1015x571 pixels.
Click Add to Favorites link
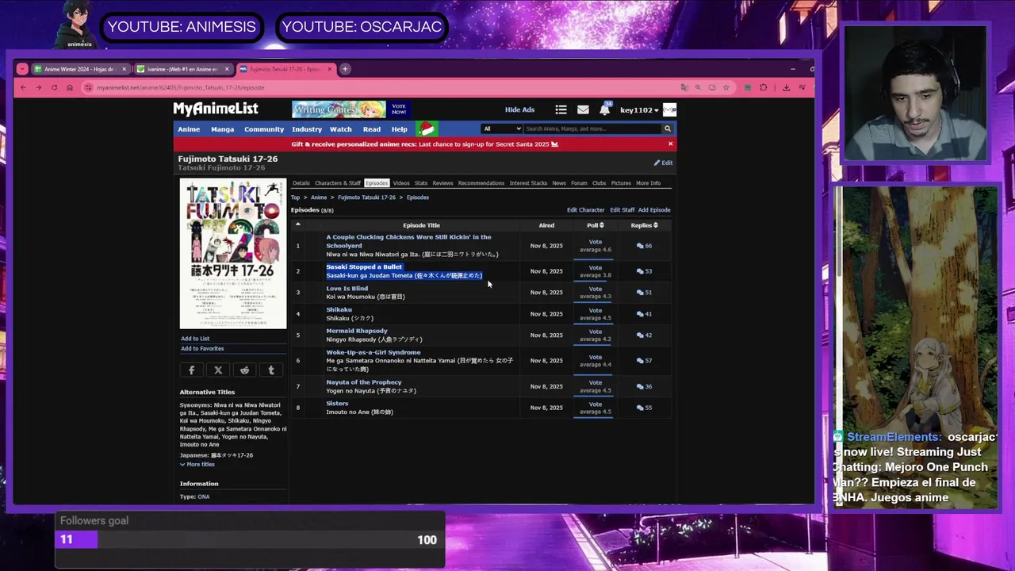tap(202, 348)
